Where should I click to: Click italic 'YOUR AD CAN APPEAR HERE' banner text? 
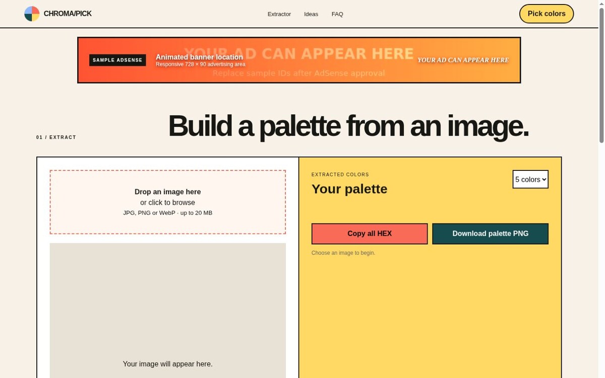tap(463, 60)
